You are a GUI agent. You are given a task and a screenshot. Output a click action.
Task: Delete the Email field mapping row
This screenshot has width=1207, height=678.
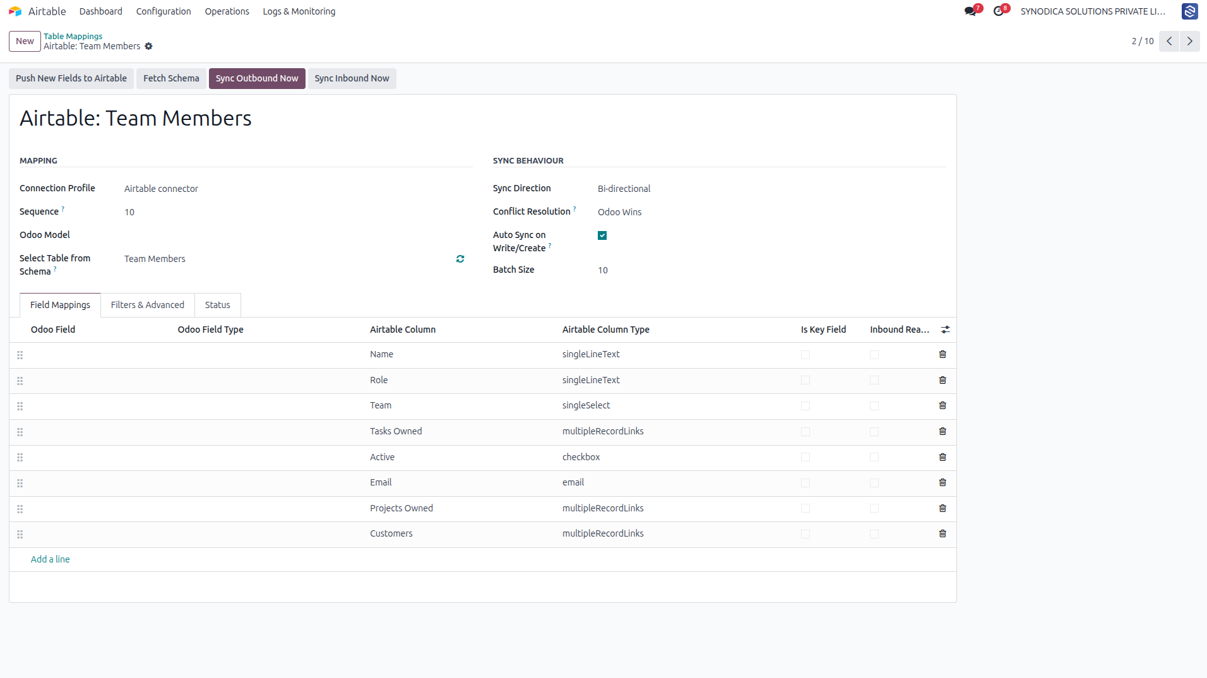tap(942, 482)
